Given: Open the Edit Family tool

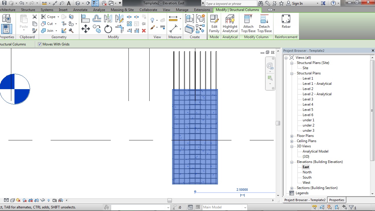Looking at the screenshot, I should coord(214,23).
